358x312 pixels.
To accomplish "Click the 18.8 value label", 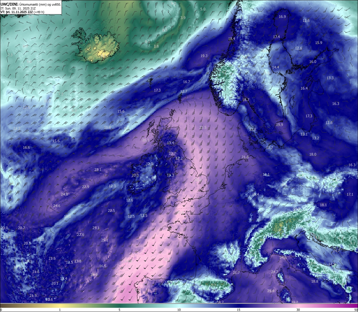I will click(315, 281).
